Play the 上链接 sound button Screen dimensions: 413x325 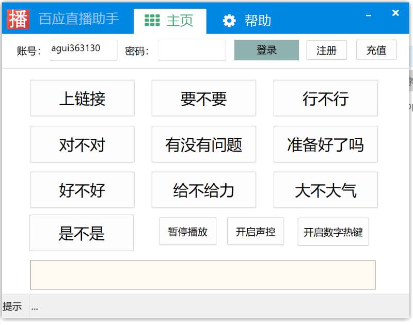click(83, 98)
